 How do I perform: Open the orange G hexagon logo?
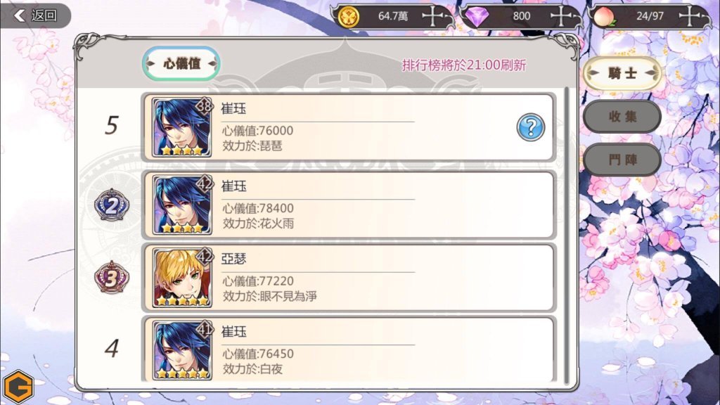pos(18,386)
